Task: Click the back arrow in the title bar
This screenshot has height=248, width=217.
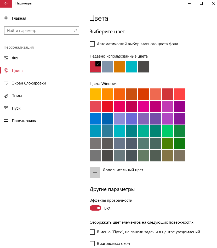Action: coord(6,3)
